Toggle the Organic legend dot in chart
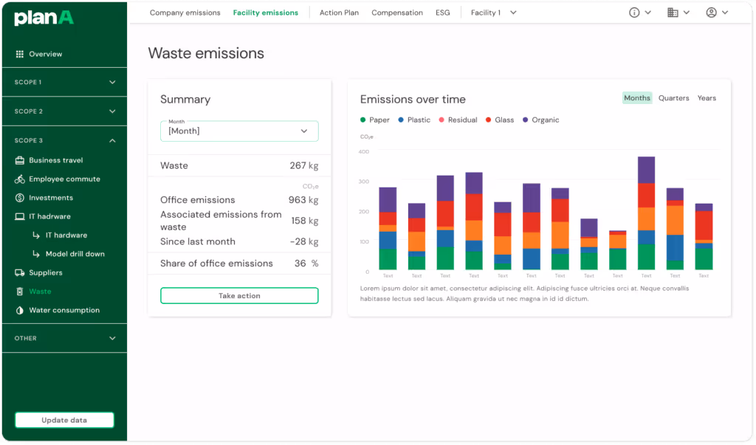 point(525,120)
